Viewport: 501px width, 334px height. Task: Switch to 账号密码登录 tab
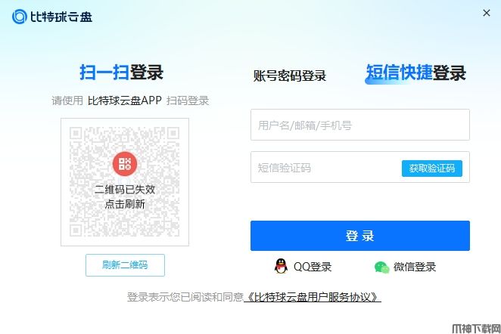pos(290,76)
